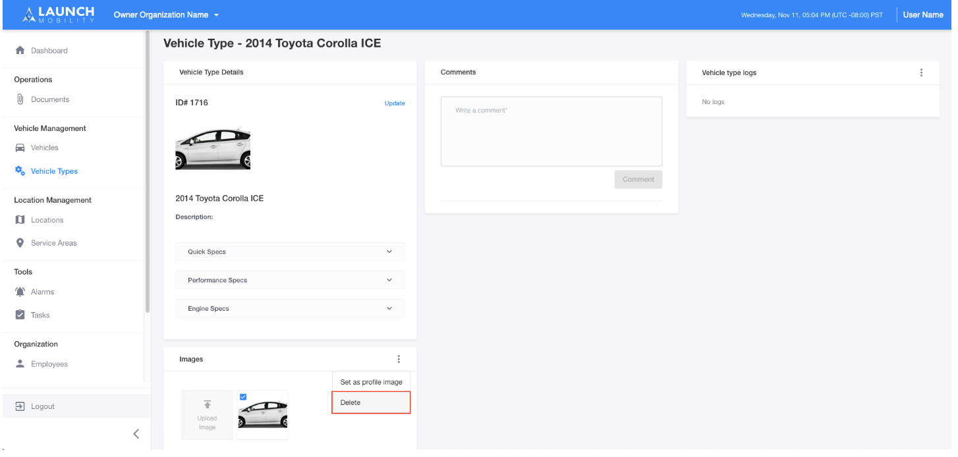Screen dimensions: 958x457
Task: Click the vehicle profile image in details
Action: pos(213,148)
